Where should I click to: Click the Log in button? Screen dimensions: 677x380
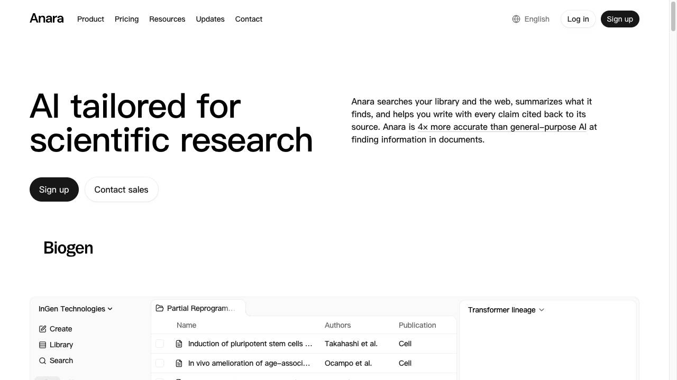[578, 19]
